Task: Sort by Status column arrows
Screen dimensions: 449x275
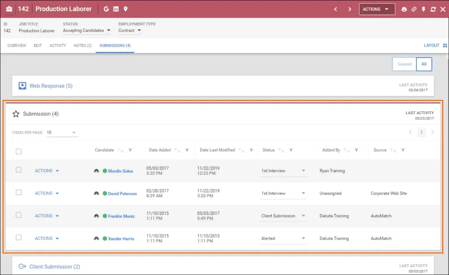Action: coord(281,150)
